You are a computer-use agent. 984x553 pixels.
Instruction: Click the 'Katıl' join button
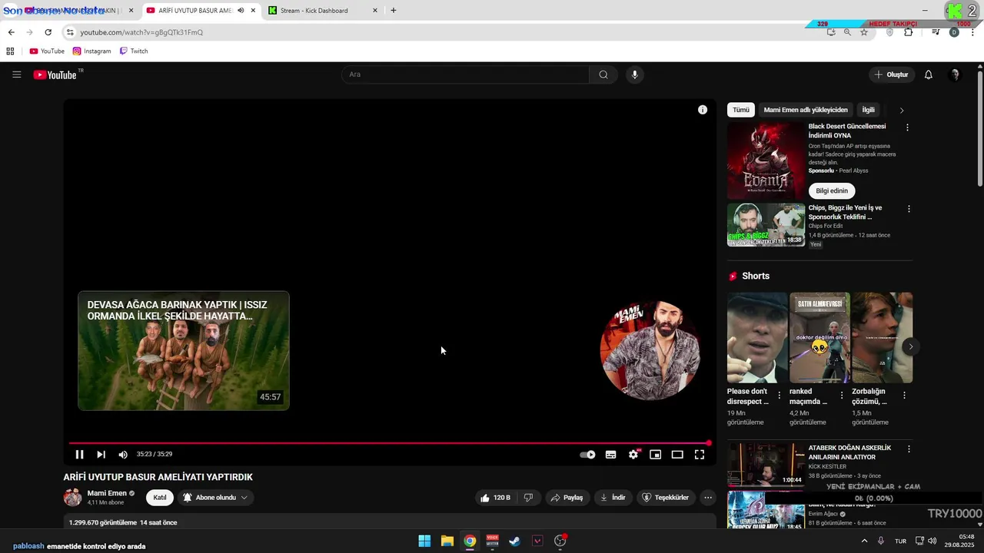(160, 498)
